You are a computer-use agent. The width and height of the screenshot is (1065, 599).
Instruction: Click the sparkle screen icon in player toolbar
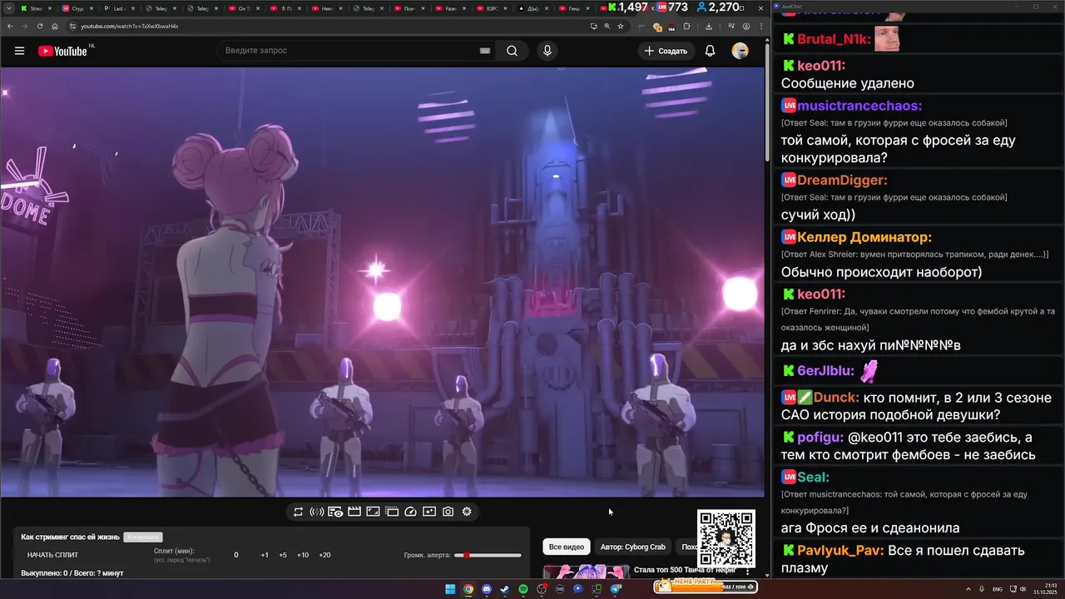pyautogui.click(x=429, y=512)
